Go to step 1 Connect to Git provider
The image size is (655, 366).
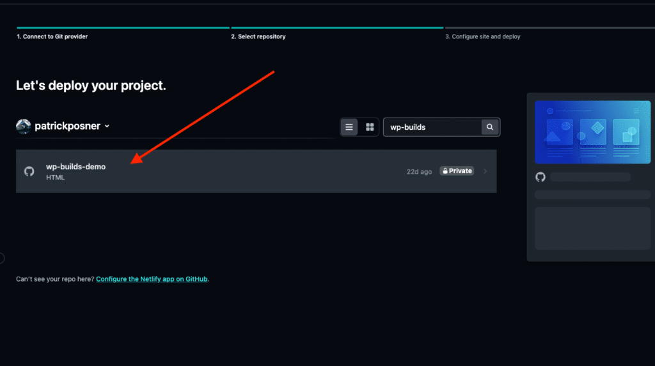coord(52,36)
